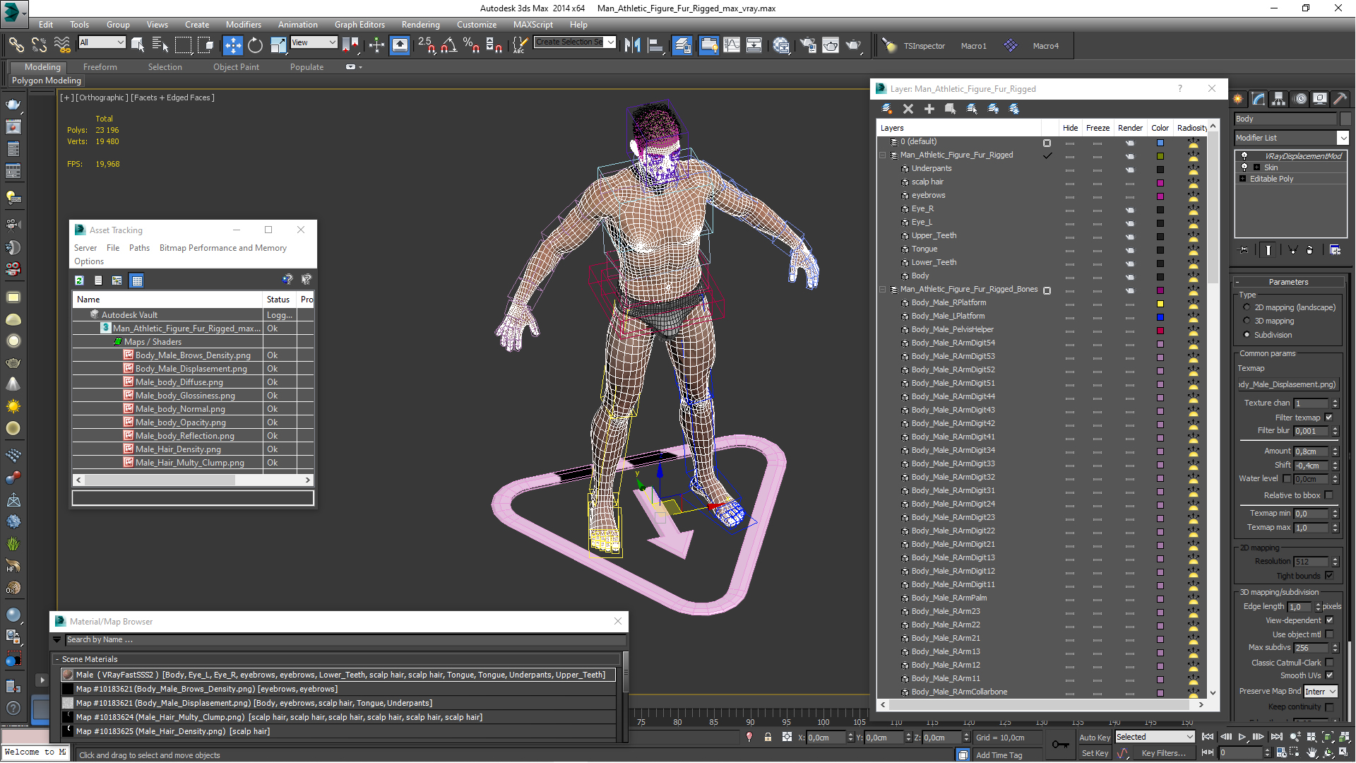The width and height of the screenshot is (1356, 763).
Task: Change color swatch of scalp hair layer
Action: coord(1160,183)
